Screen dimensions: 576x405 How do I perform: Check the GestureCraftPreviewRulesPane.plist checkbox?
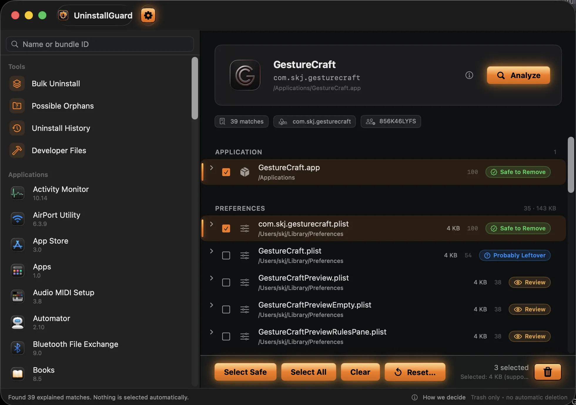tap(226, 336)
